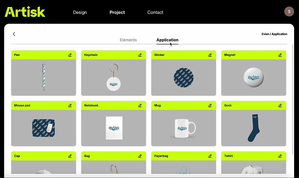This screenshot has height=178, width=299.
Task: Click the Mug card title
Action: coord(157,105)
